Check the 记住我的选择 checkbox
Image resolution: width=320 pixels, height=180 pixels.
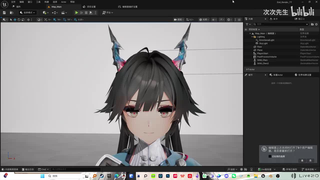tap(270, 156)
